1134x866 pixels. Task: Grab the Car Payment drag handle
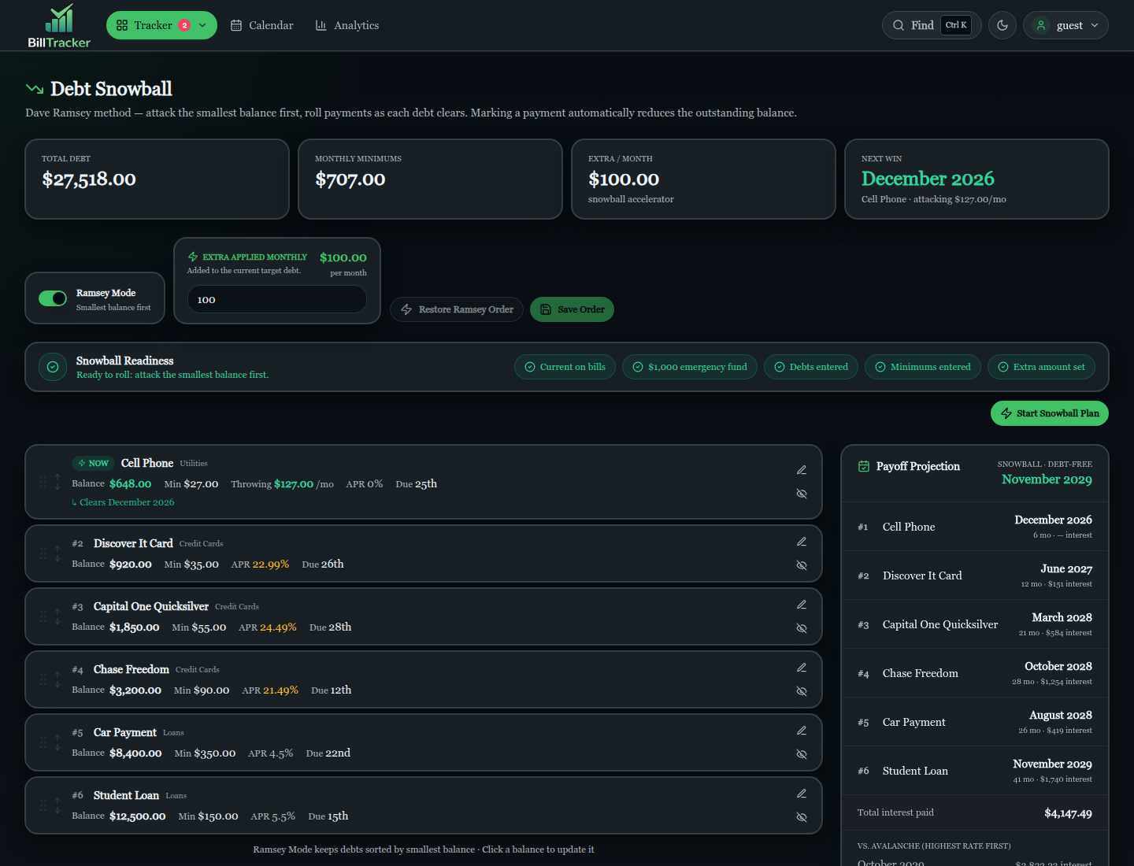click(x=43, y=742)
